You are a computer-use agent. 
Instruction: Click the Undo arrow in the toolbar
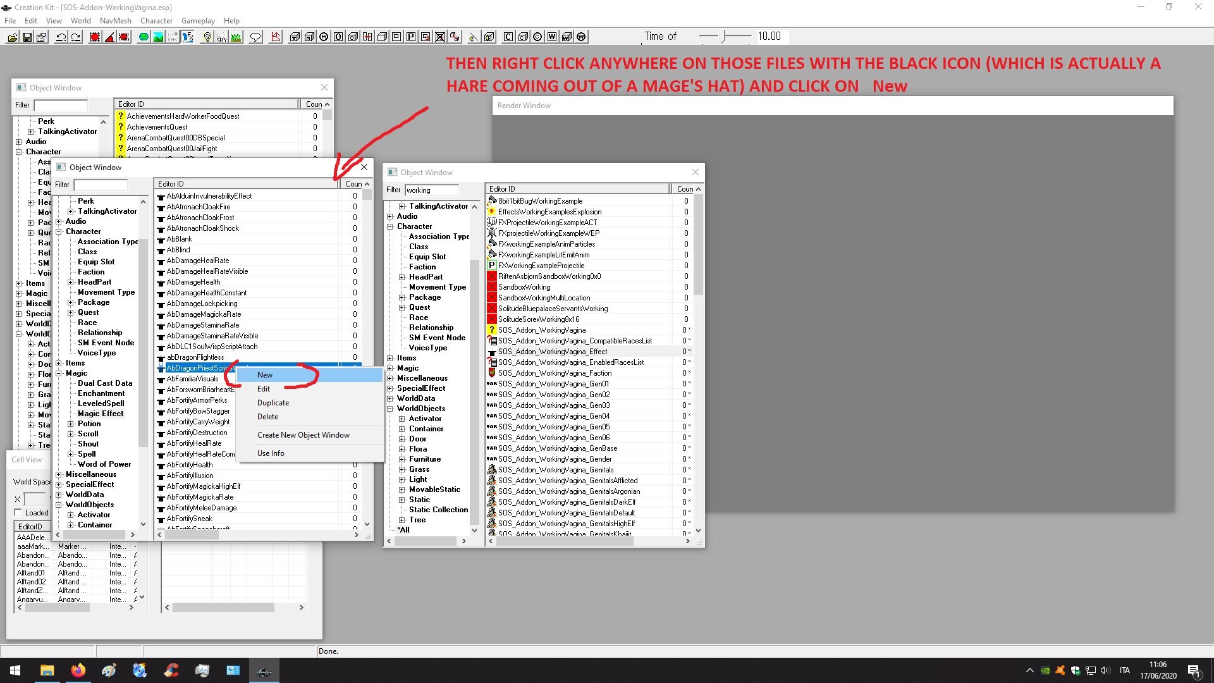61,37
